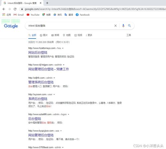Image resolution: width=166 pixels, height=149 pixels.
Task: Open the 后台登陆 result from aztaillift.com
Action: [x=35, y=119]
